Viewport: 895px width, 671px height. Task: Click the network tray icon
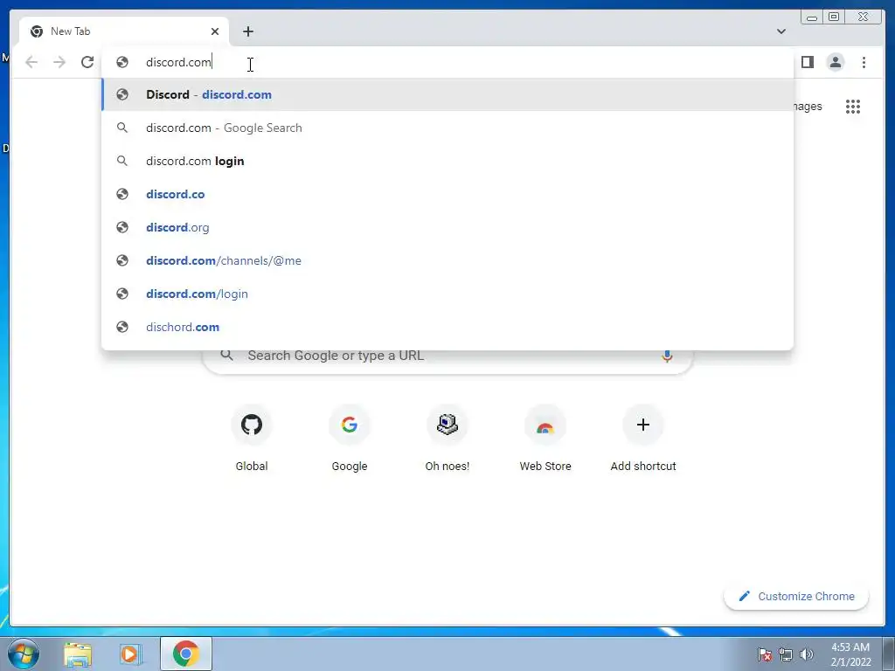click(x=786, y=654)
